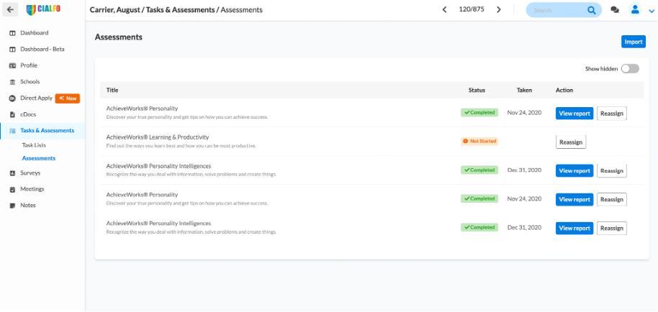Click the Not Started status badge
This screenshot has width=658, height=312.
pyautogui.click(x=479, y=142)
